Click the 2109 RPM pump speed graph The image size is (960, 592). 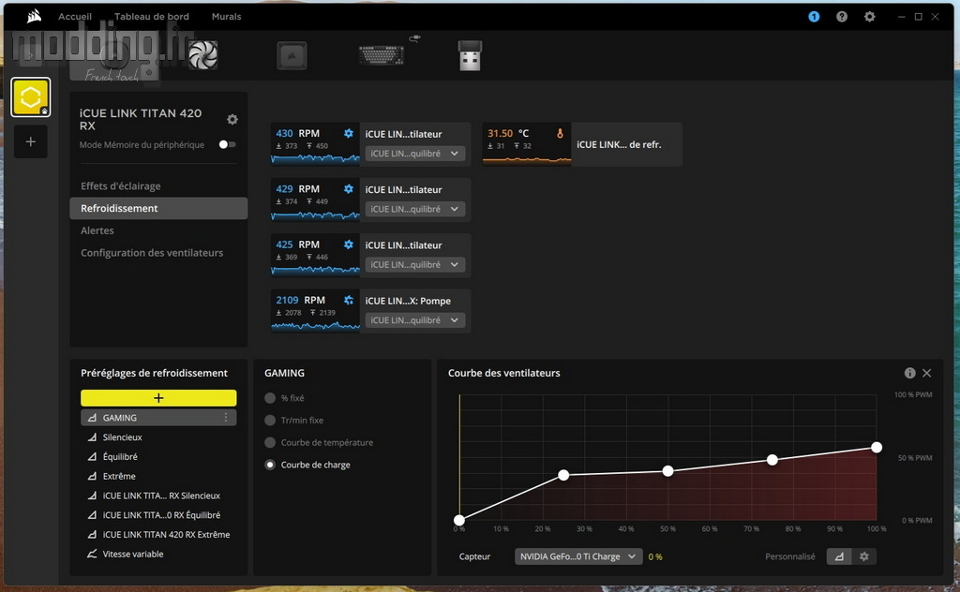[315, 325]
